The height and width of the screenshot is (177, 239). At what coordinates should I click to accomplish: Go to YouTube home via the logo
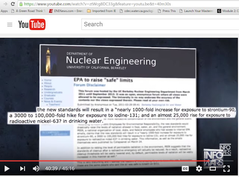click(32, 24)
